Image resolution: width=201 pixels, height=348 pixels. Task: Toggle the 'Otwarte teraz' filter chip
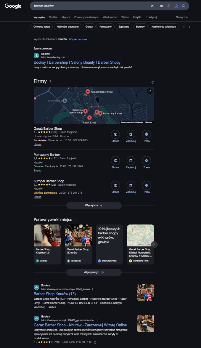tap(41, 27)
